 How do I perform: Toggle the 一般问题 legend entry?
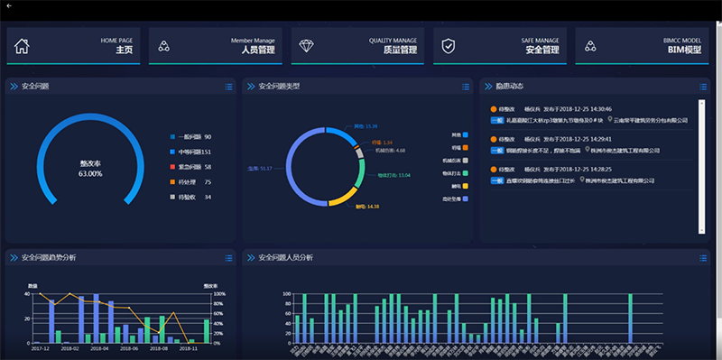tap(190, 137)
